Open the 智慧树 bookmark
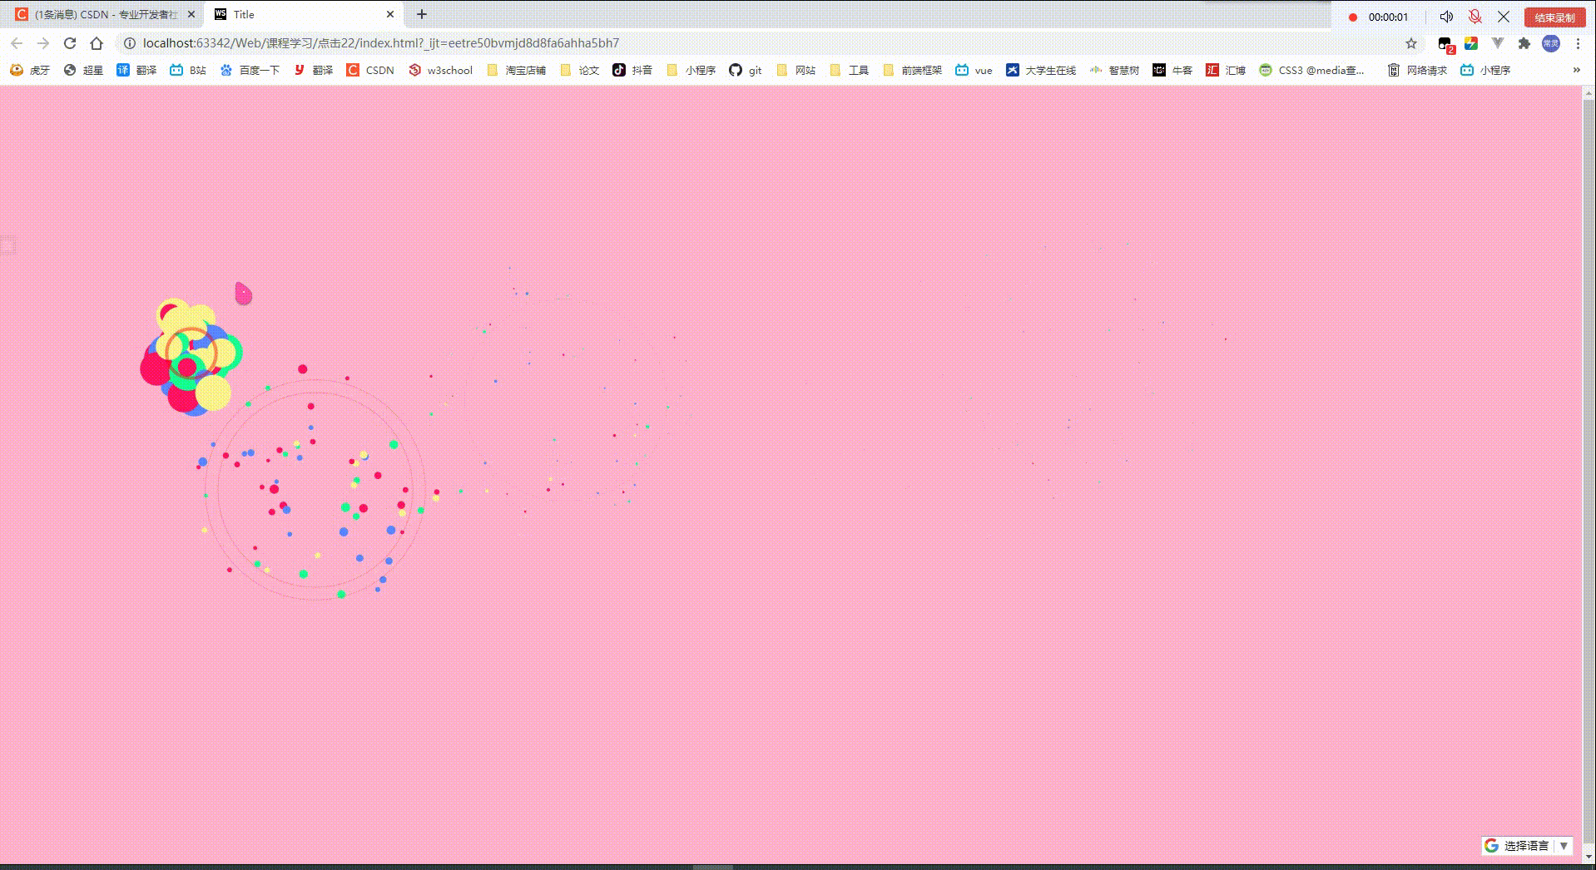Viewport: 1596px width, 870px height. 1114,70
